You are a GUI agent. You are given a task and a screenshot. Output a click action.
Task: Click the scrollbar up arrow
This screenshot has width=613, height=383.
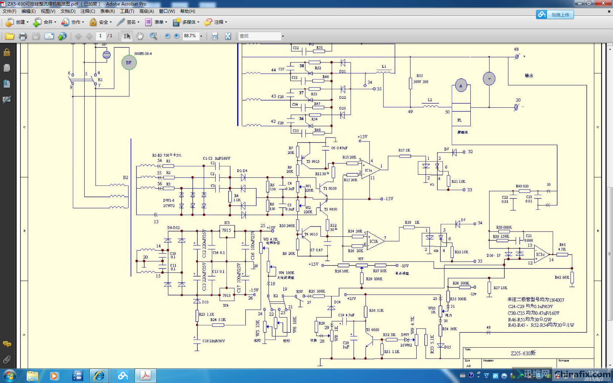(x=610, y=49)
